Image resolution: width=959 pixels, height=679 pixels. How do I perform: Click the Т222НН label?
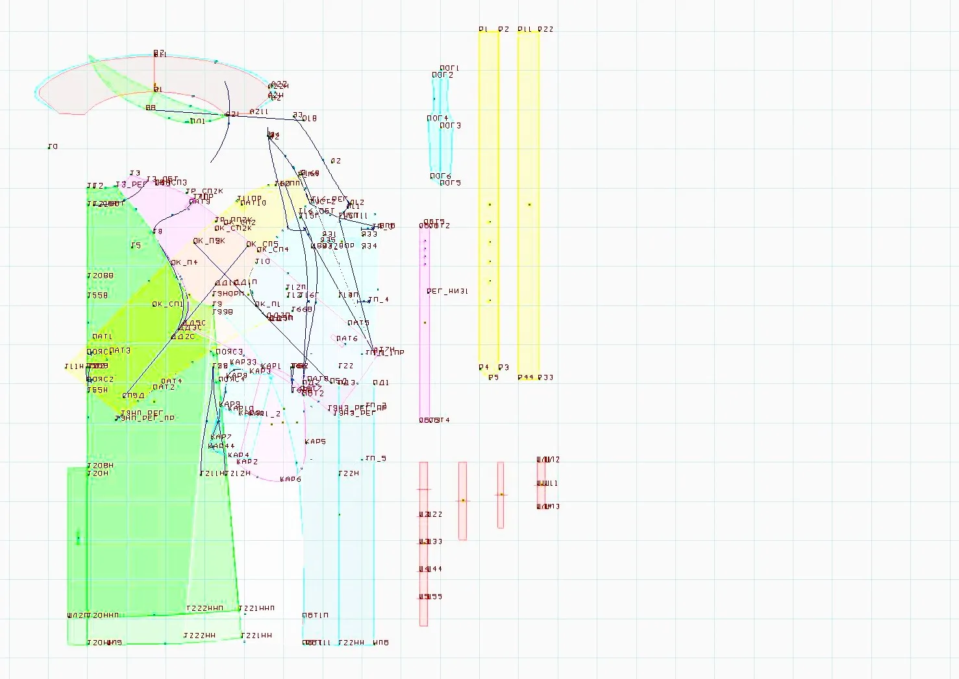pos(199,636)
